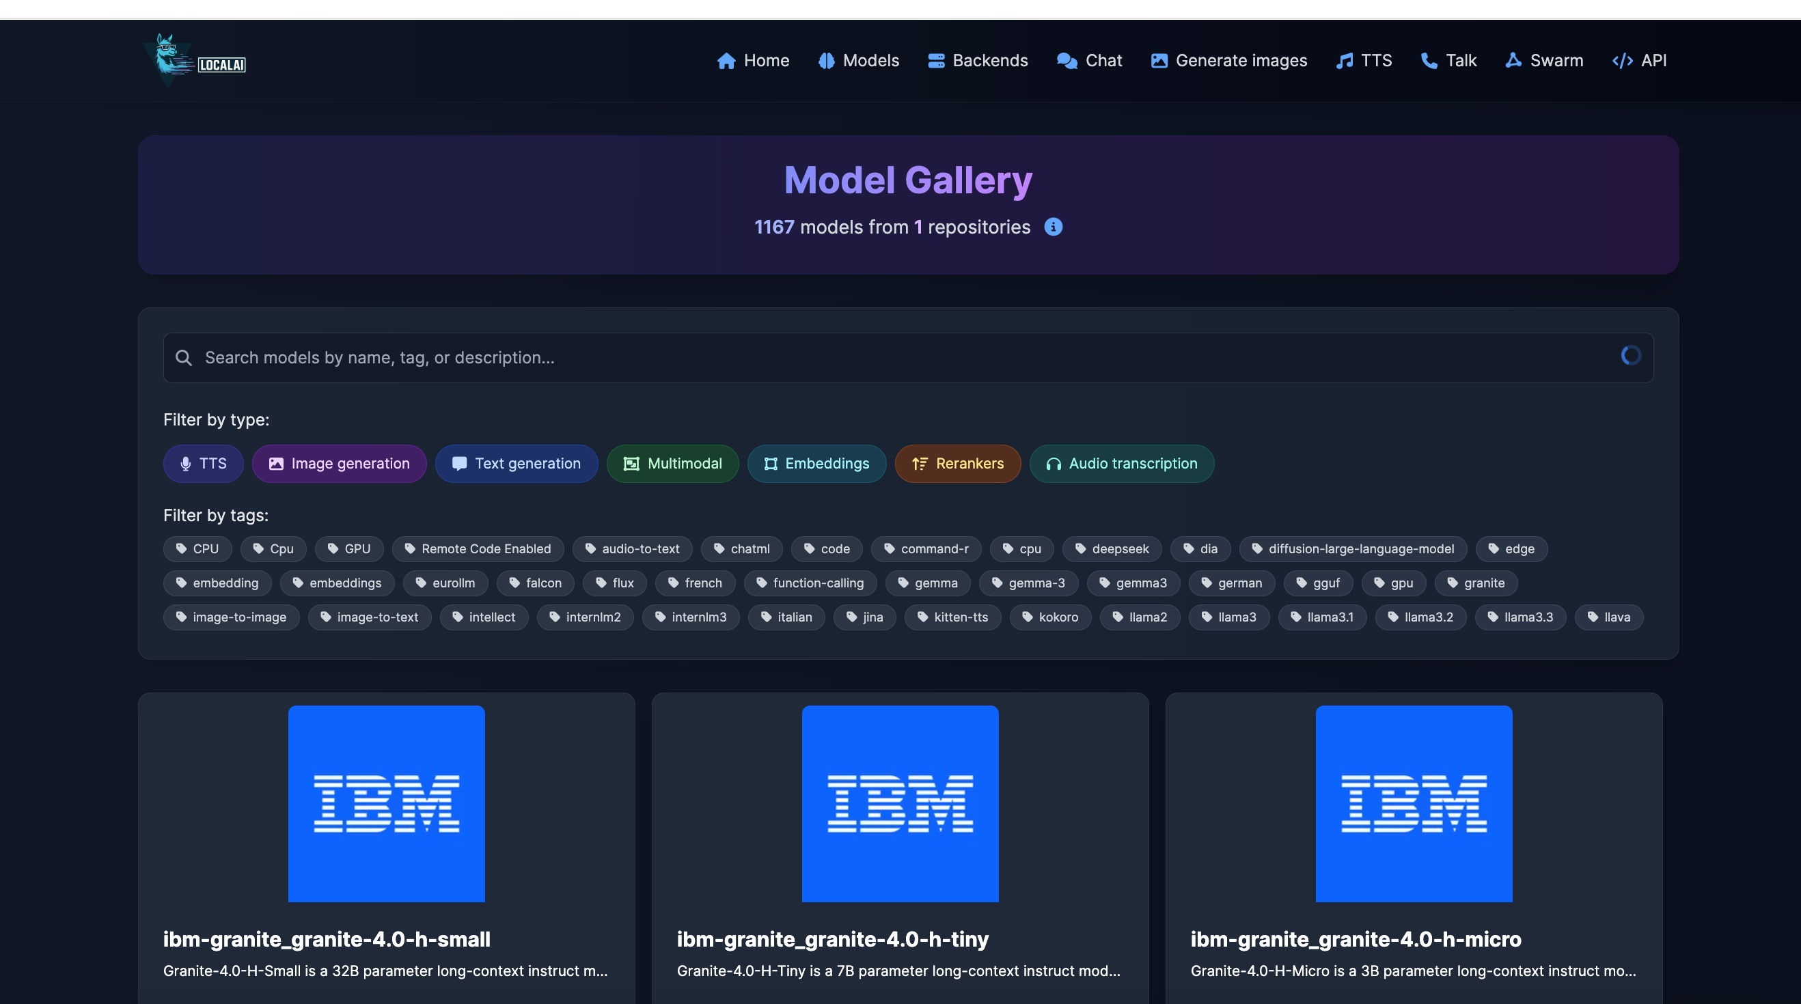Select the uppercase GPU tag
Viewport: 1801px width, 1004px height.
350,549
